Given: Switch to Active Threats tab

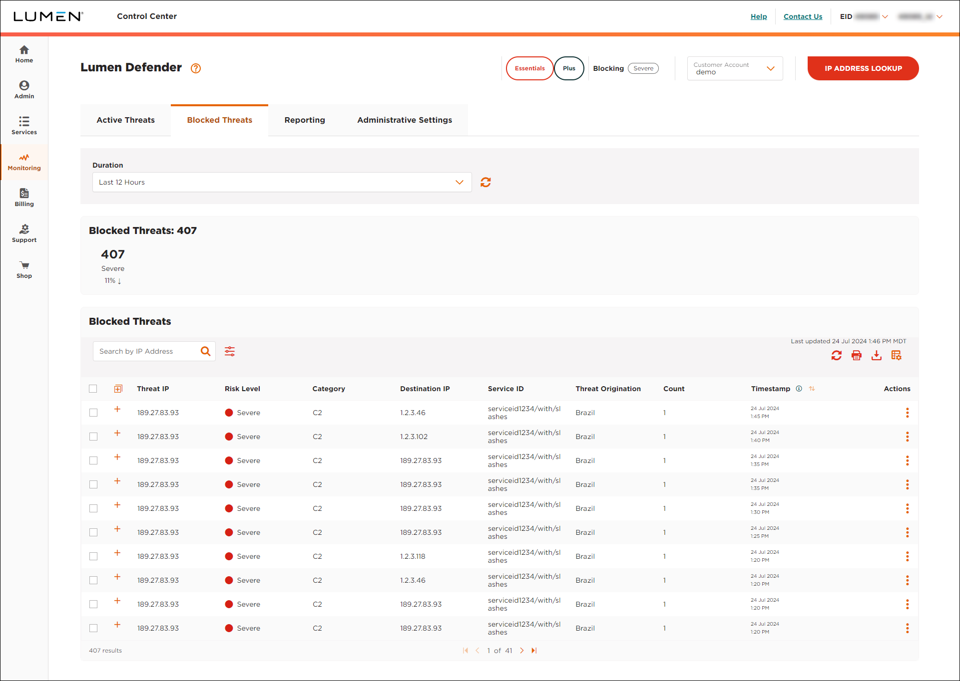Looking at the screenshot, I should pos(126,120).
